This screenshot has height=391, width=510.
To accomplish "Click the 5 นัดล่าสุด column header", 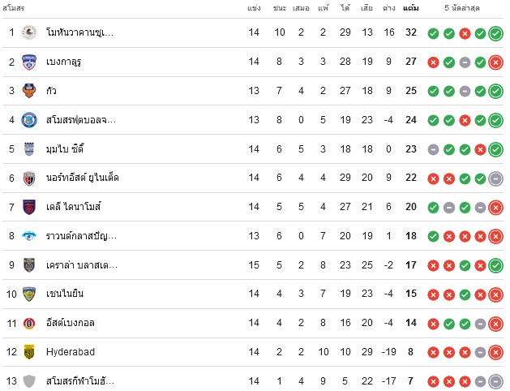I will coord(462,8).
